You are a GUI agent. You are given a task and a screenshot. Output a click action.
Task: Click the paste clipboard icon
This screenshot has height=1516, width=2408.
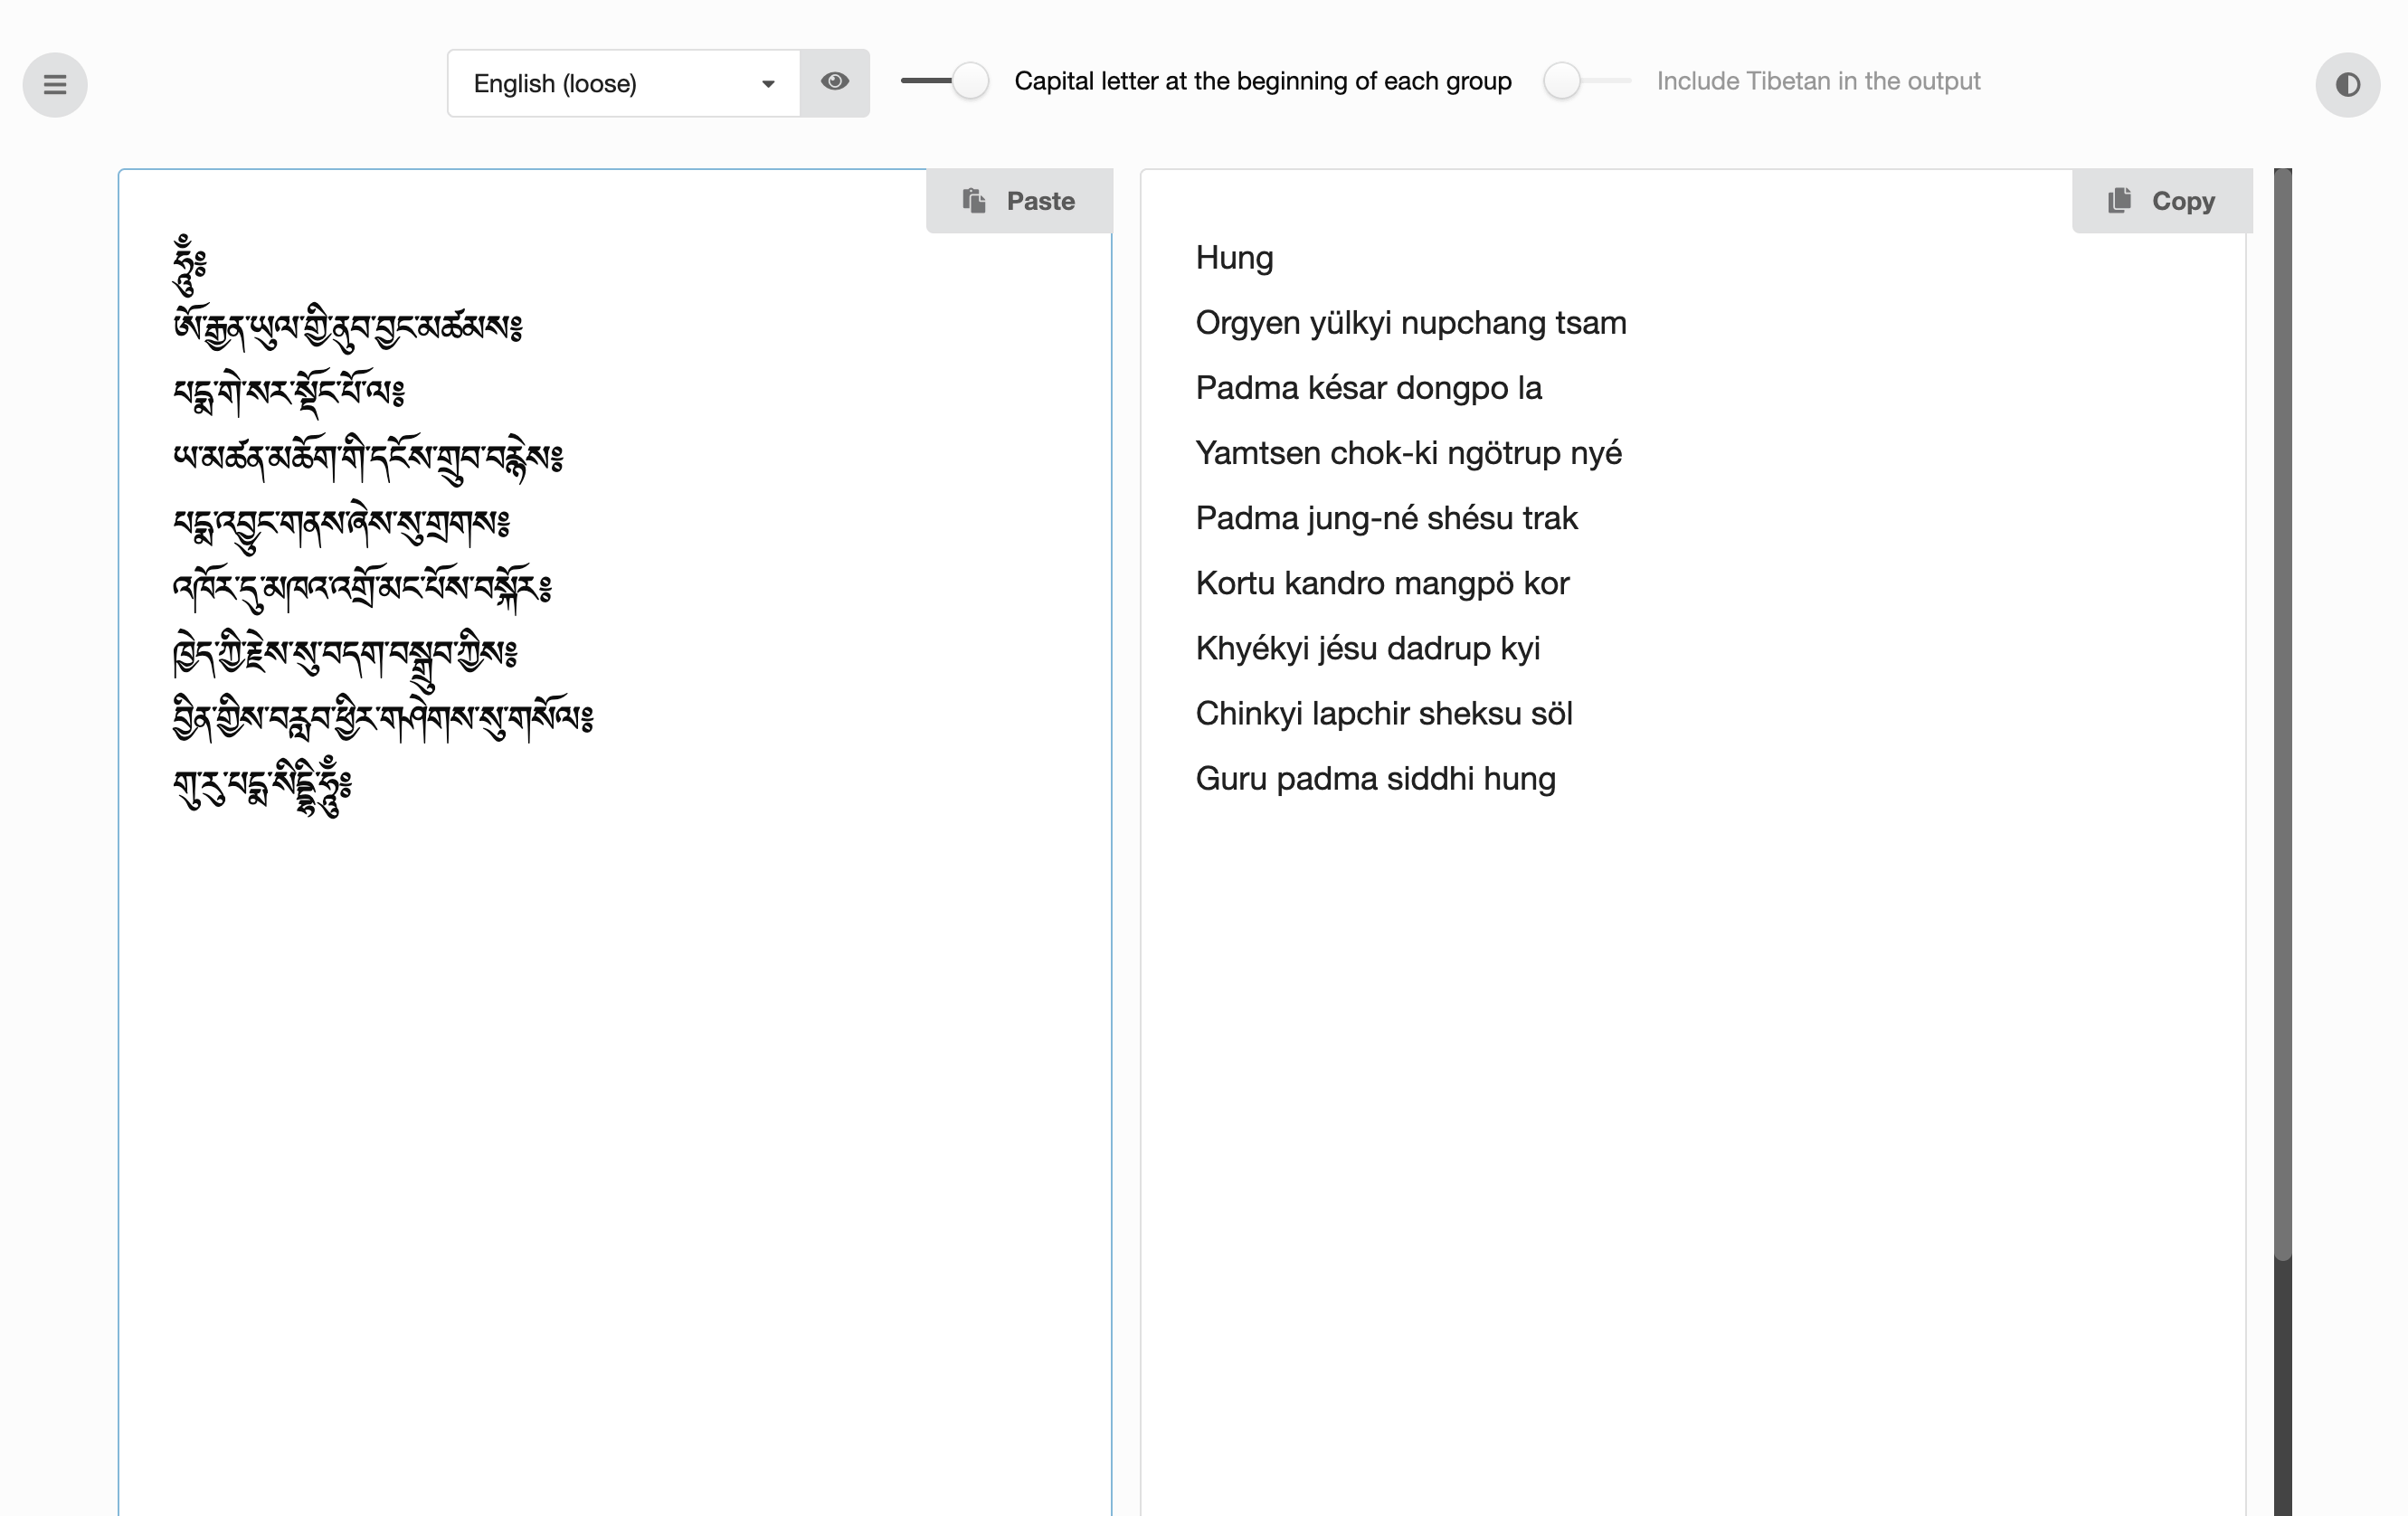click(x=973, y=199)
